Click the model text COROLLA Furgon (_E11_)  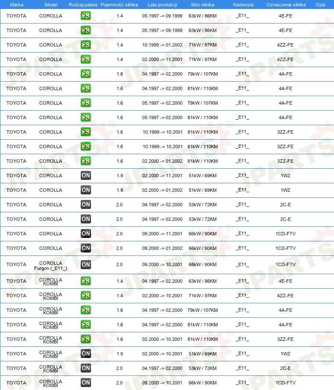pyautogui.click(x=50, y=266)
